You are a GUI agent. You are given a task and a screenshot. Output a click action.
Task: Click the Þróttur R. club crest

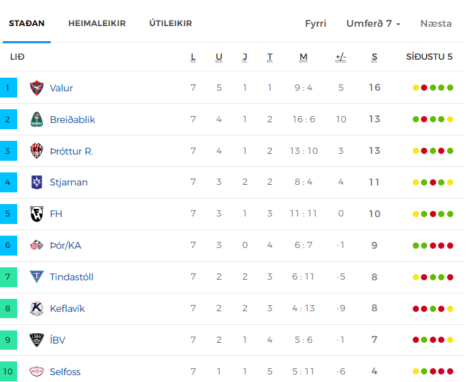tap(36, 150)
